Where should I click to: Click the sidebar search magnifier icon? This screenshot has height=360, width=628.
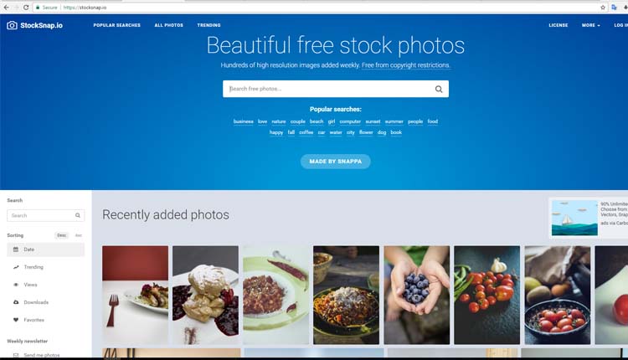[78, 215]
